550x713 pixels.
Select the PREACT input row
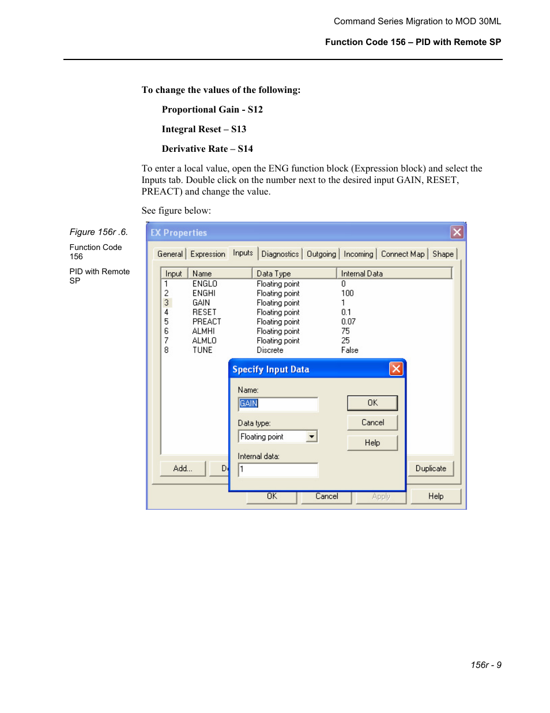307,322
